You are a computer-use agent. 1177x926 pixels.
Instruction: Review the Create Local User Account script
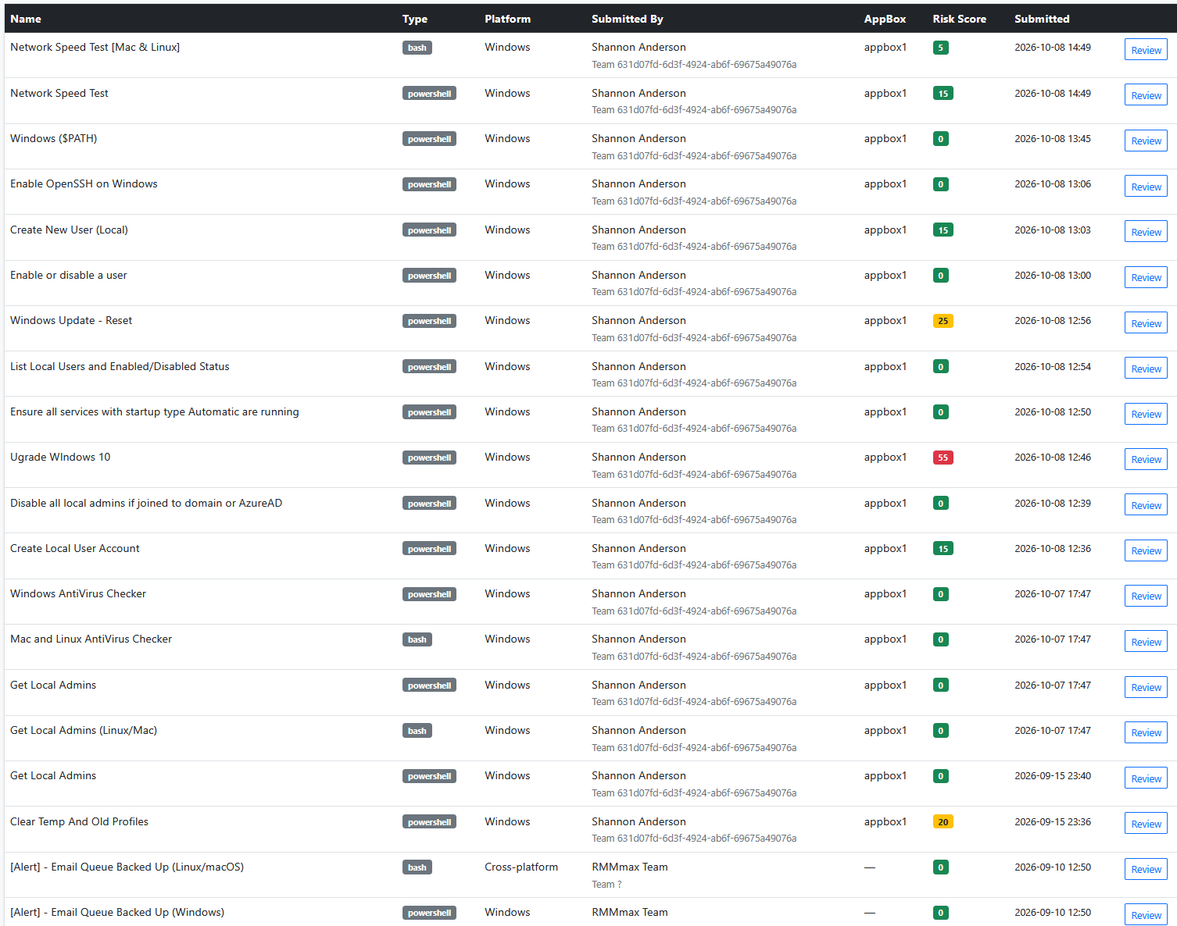pyautogui.click(x=1146, y=550)
